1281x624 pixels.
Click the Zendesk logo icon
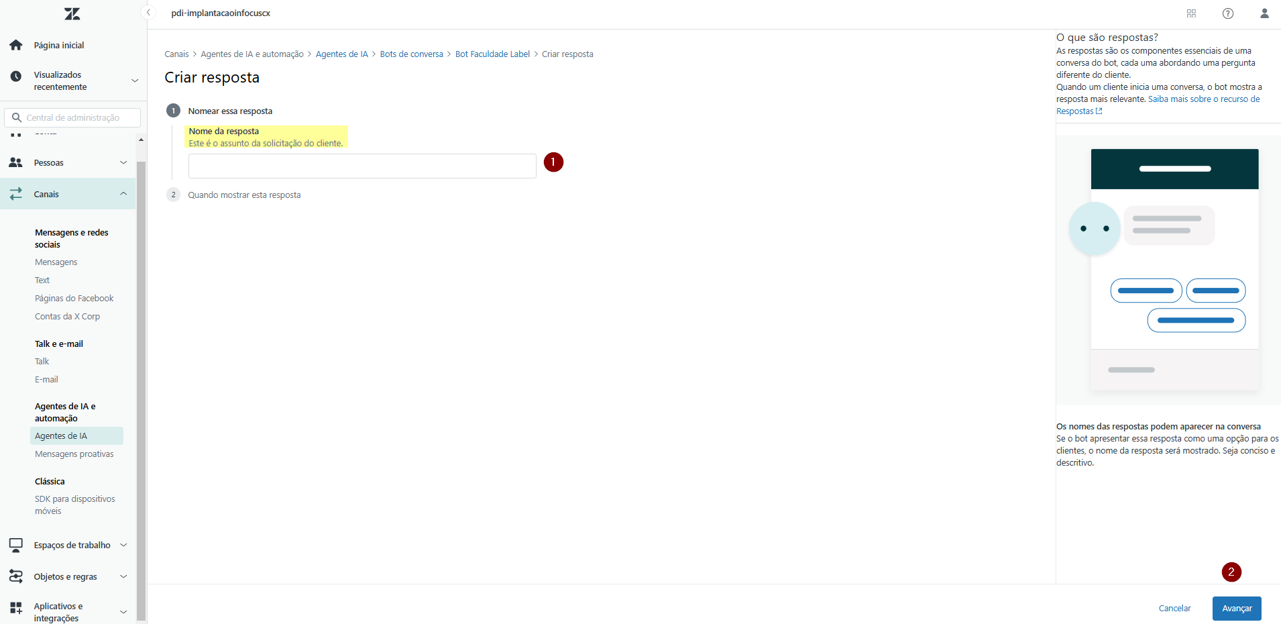tap(72, 13)
